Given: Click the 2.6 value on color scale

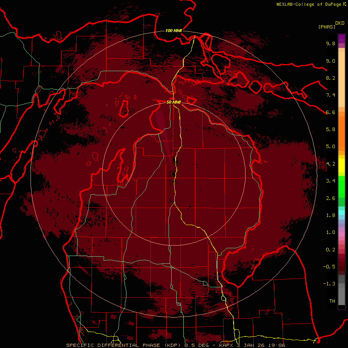Looking at the screenshot, I should click(x=331, y=198).
